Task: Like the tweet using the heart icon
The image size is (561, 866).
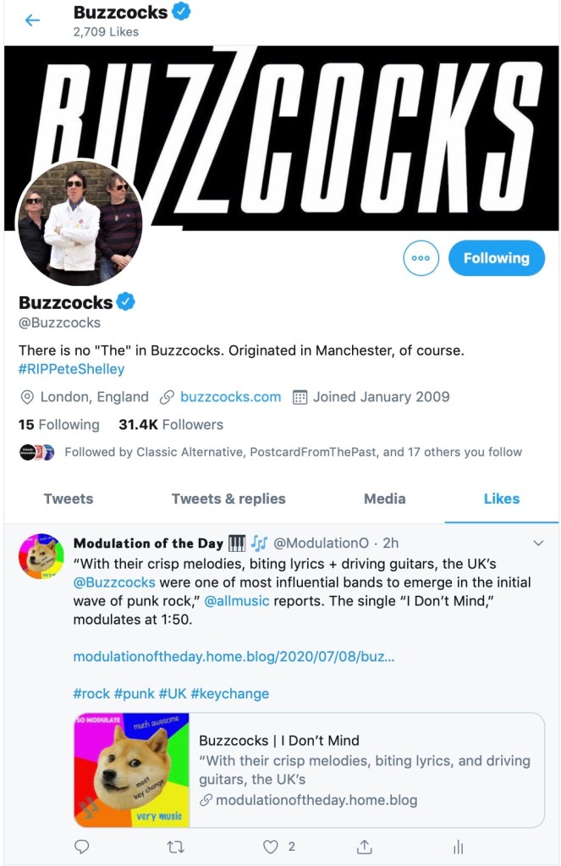Action: [270, 847]
